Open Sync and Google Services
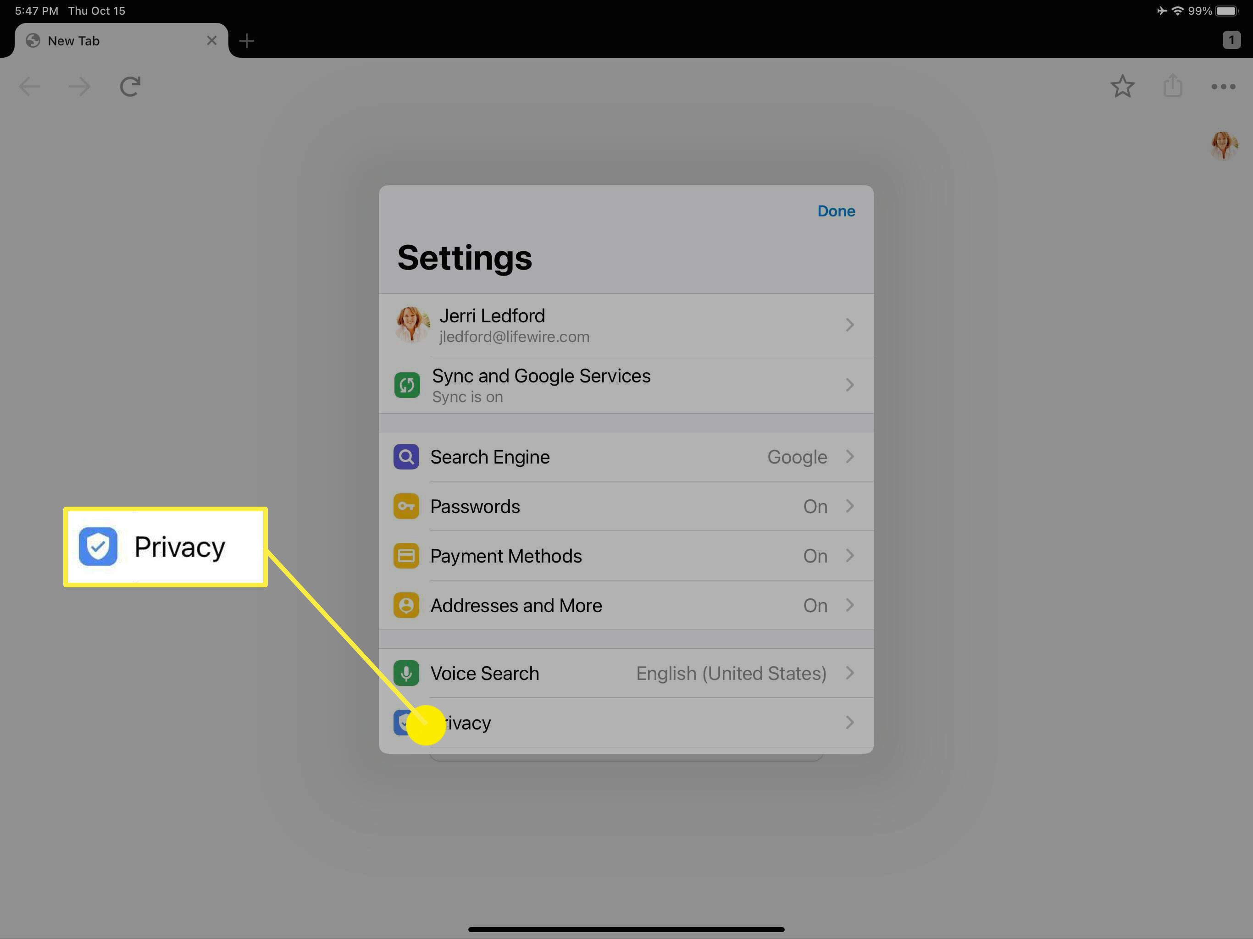This screenshot has height=939, width=1253. click(626, 385)
